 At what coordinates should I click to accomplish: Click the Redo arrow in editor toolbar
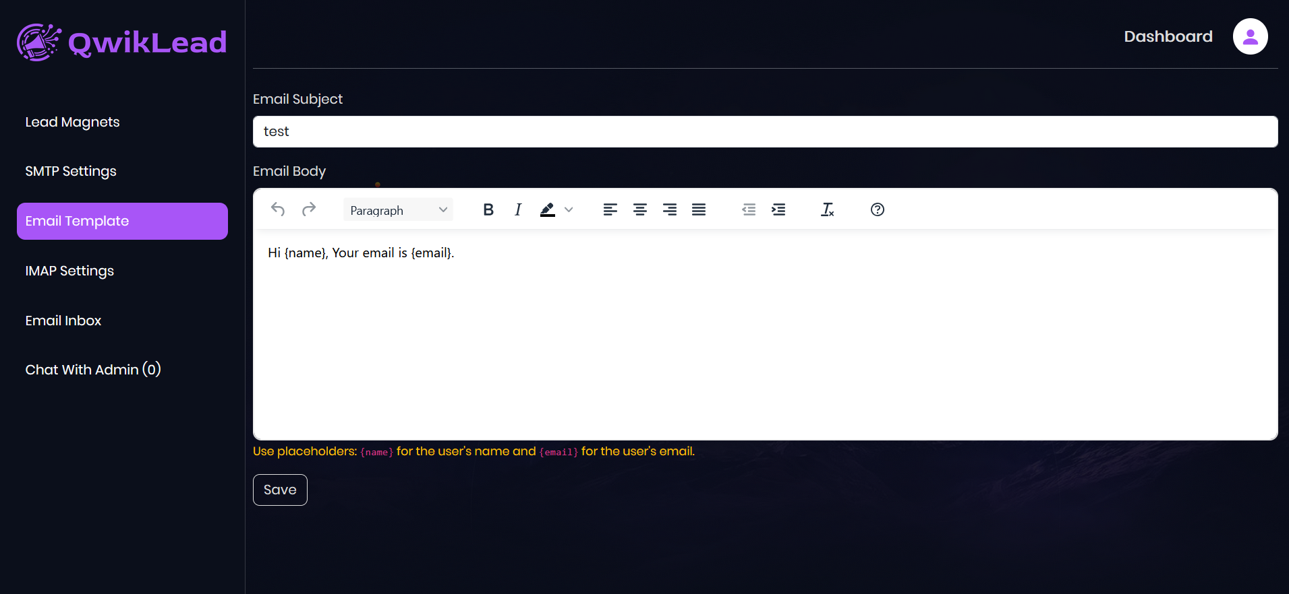tap(309, 209)
